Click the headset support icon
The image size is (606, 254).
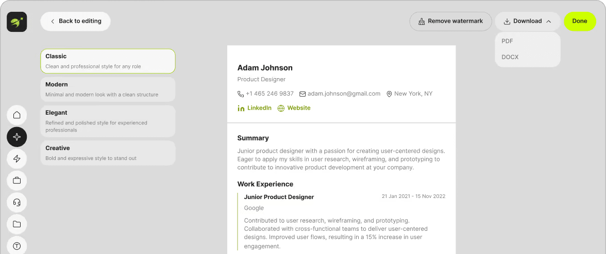pyautogui.click(x=16, y=202)
